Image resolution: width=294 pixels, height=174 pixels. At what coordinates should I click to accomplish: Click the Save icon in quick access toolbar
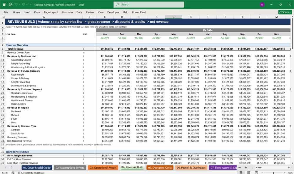click(x=11, y=4)
